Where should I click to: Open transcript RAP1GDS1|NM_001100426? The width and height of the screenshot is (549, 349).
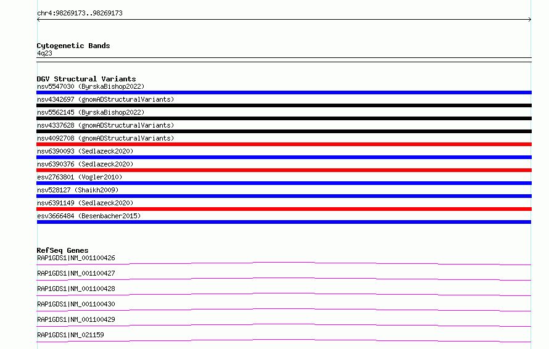coord(76,258)
